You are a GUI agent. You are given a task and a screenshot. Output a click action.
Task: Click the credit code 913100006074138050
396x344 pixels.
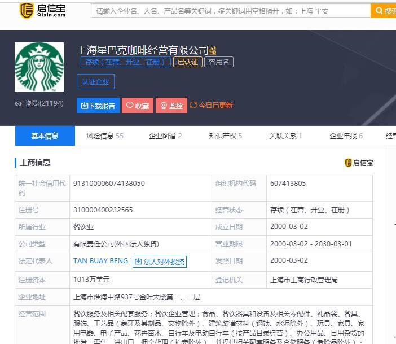click(x=109, y=184)
